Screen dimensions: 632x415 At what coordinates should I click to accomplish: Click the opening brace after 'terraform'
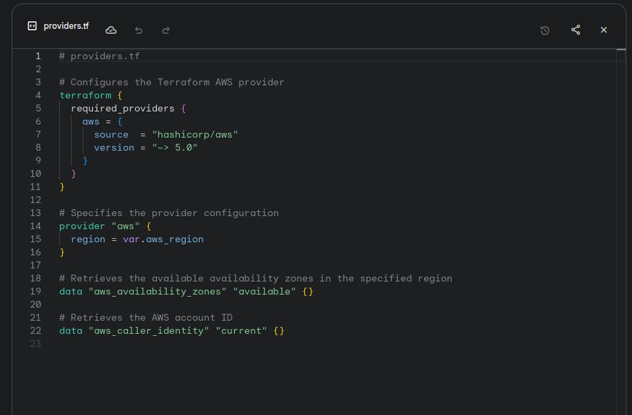[120, 96]
